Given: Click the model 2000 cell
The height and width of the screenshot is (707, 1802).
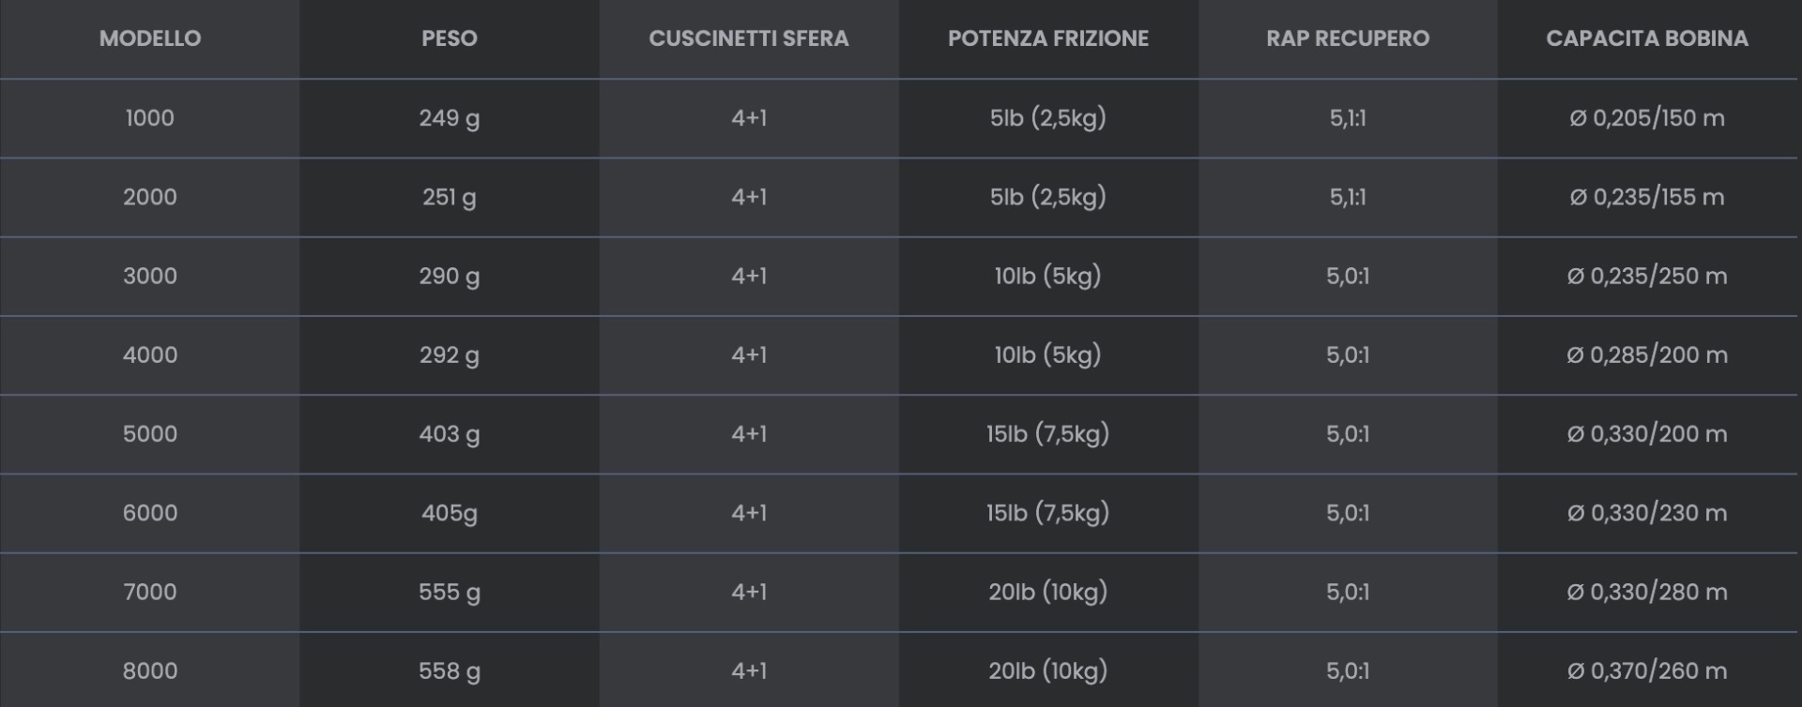Looking at the screenshot, I should (x=150, y=197).
